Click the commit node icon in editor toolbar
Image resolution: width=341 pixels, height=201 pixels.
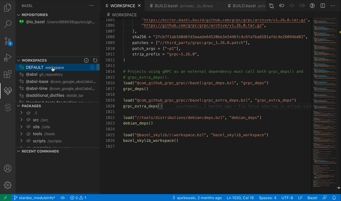click(292, 6)
